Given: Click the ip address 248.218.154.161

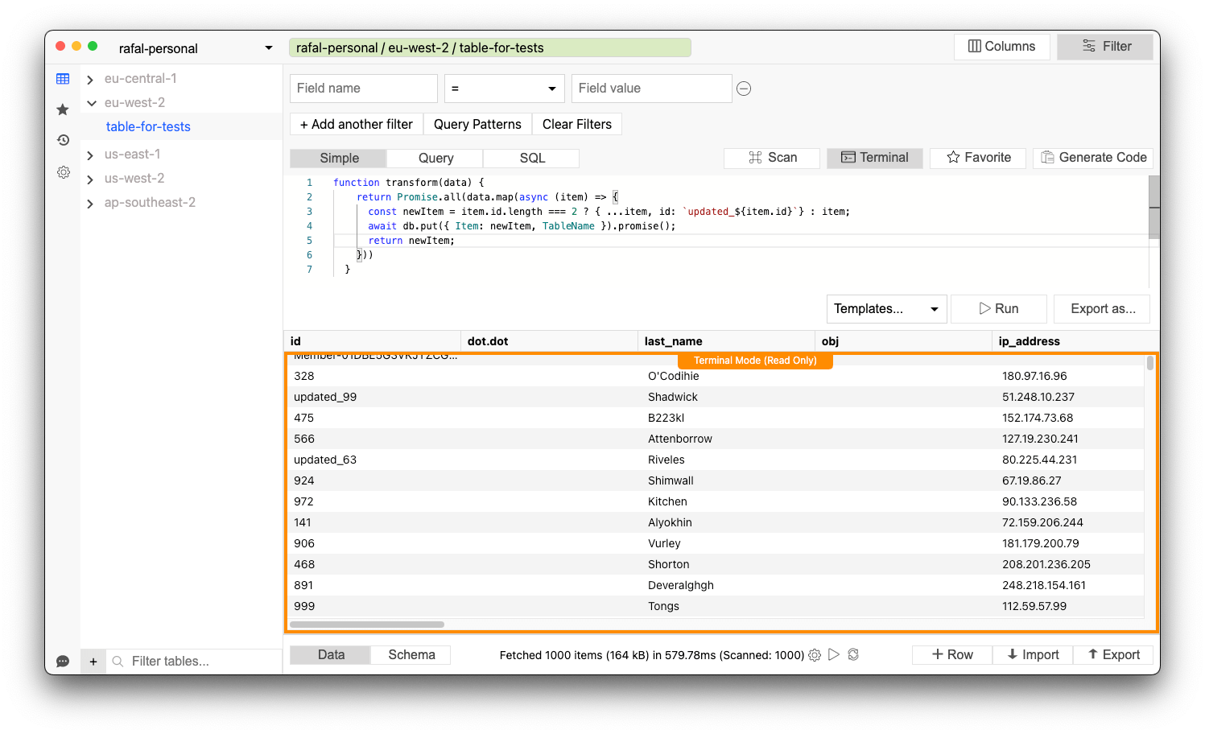Looking at the screenshot, I should pos(1044,585).
